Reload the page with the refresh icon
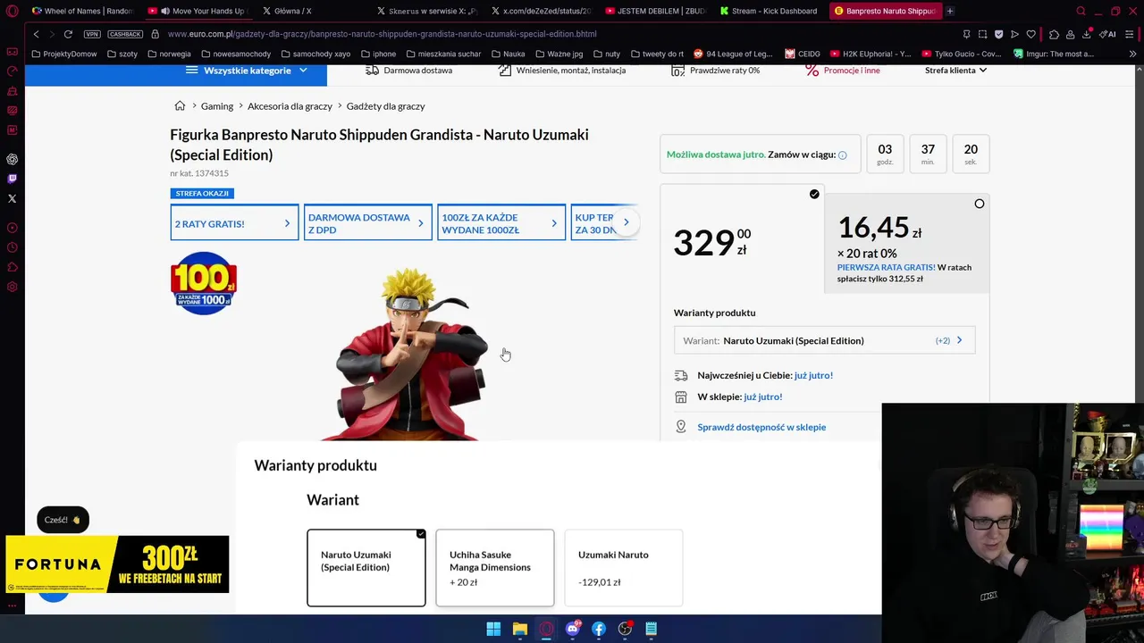1144x643 pixels. click(x=68, y=34)
